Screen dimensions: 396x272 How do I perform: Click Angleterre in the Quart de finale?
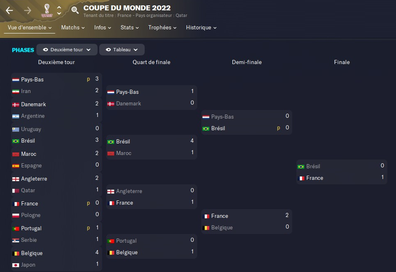(129, 191)
